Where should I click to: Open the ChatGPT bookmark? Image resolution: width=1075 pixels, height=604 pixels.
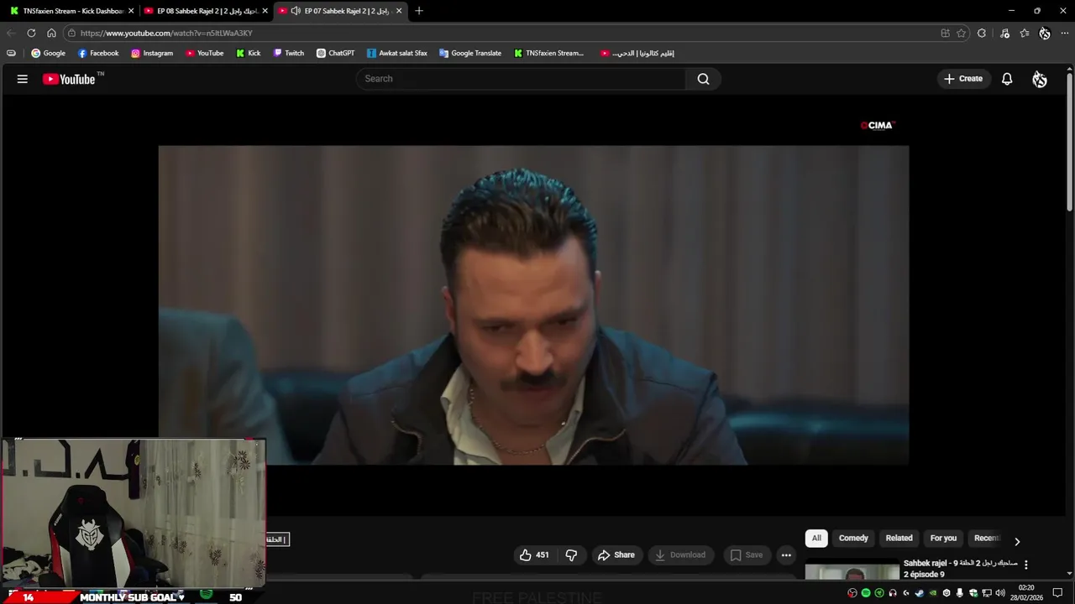pyautogui.click(x=336, y=53)
